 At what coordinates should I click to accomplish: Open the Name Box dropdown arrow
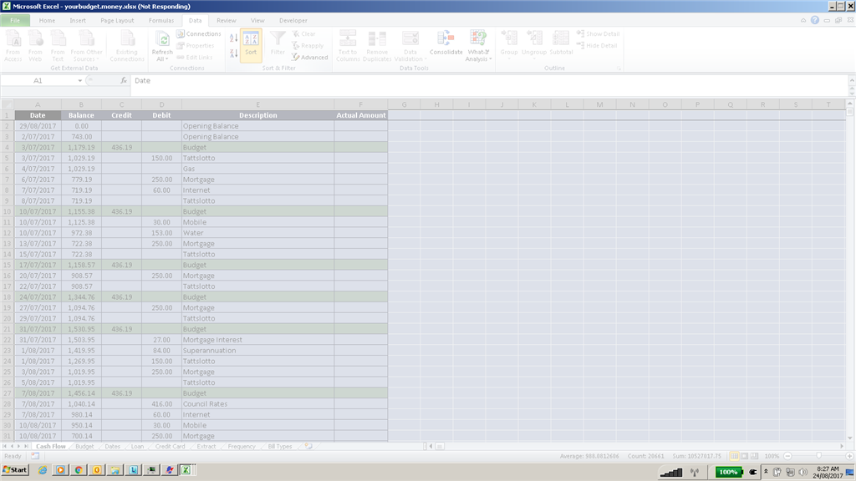tap(79, 81)
